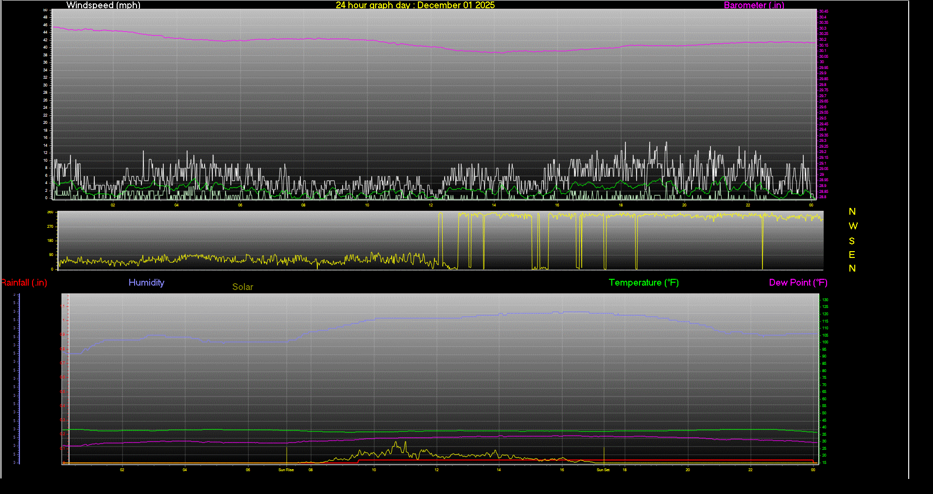Select the Barometer (.in) legend label
Screen dimensions: 933x494
(754, 5)
